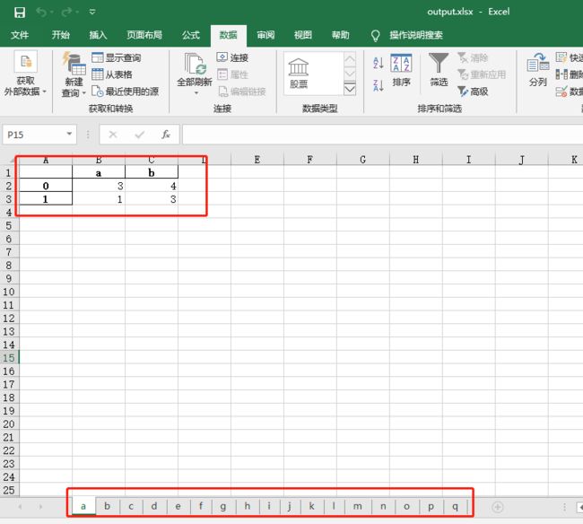This screenshot has width=583, height=524.
Task: Select all cells corner button
Action: (x=9, y=160)
